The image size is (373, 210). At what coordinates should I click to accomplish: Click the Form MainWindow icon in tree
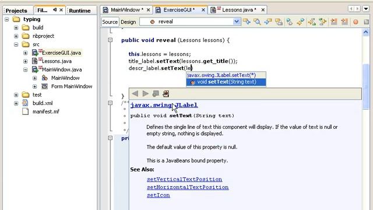click(x=44, y=86)
